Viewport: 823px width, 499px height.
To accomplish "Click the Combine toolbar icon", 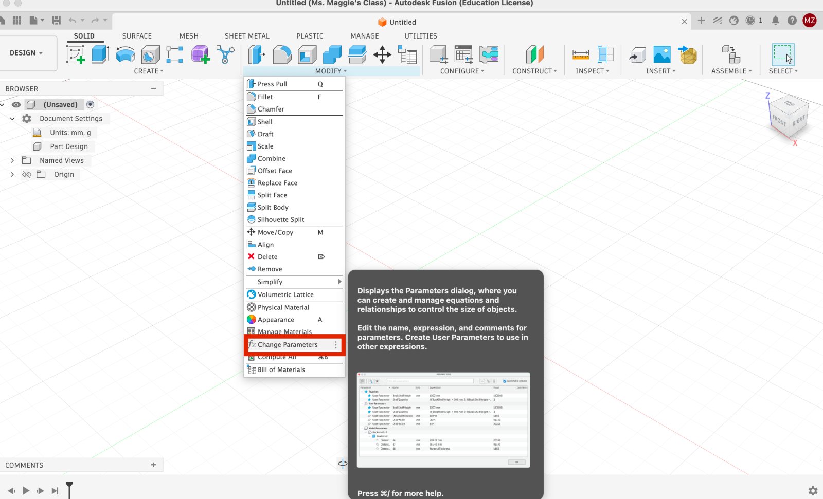I will (332, 54).
